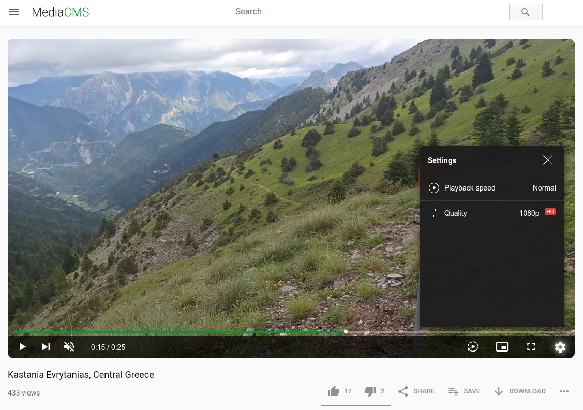
Task: Toggle Save for this video
Action: pyautogui.click(x=464, y=391)
